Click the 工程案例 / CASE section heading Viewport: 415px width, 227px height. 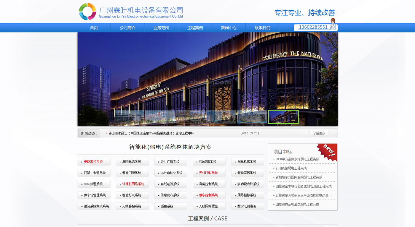208,219
